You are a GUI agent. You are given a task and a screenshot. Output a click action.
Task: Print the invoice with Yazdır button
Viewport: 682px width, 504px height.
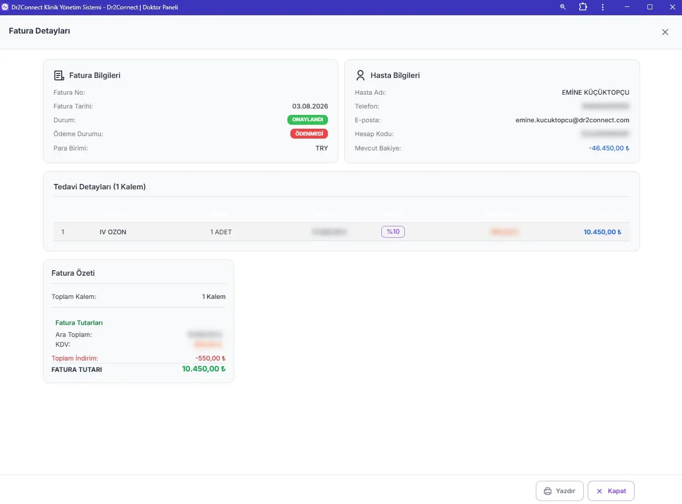[x=560, y=491]
